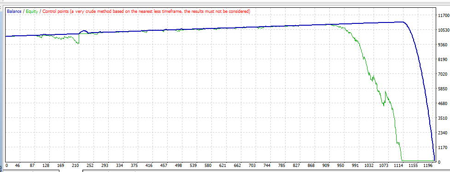The height and width of the screenshot is (172, 450).
Task: Pick the 293 trade number label
Action: [105, 166]
